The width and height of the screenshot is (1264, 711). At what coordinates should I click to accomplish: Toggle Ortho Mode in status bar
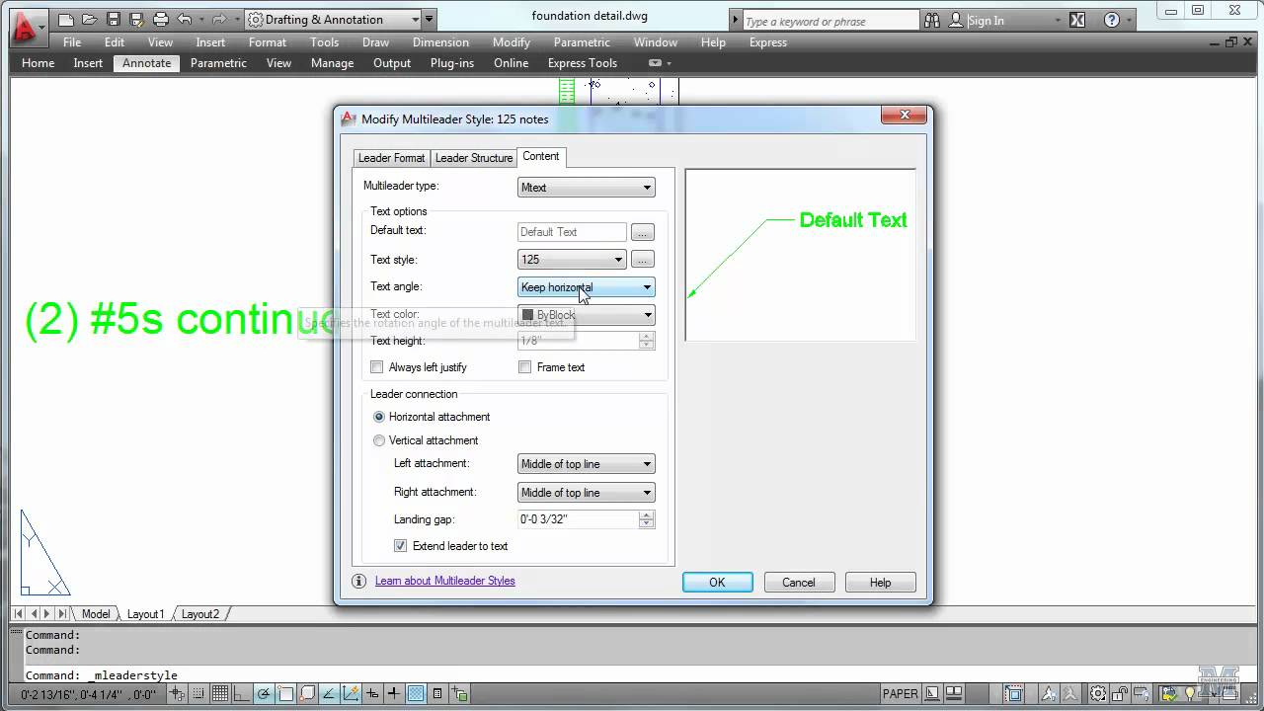[x=241, y=693]
